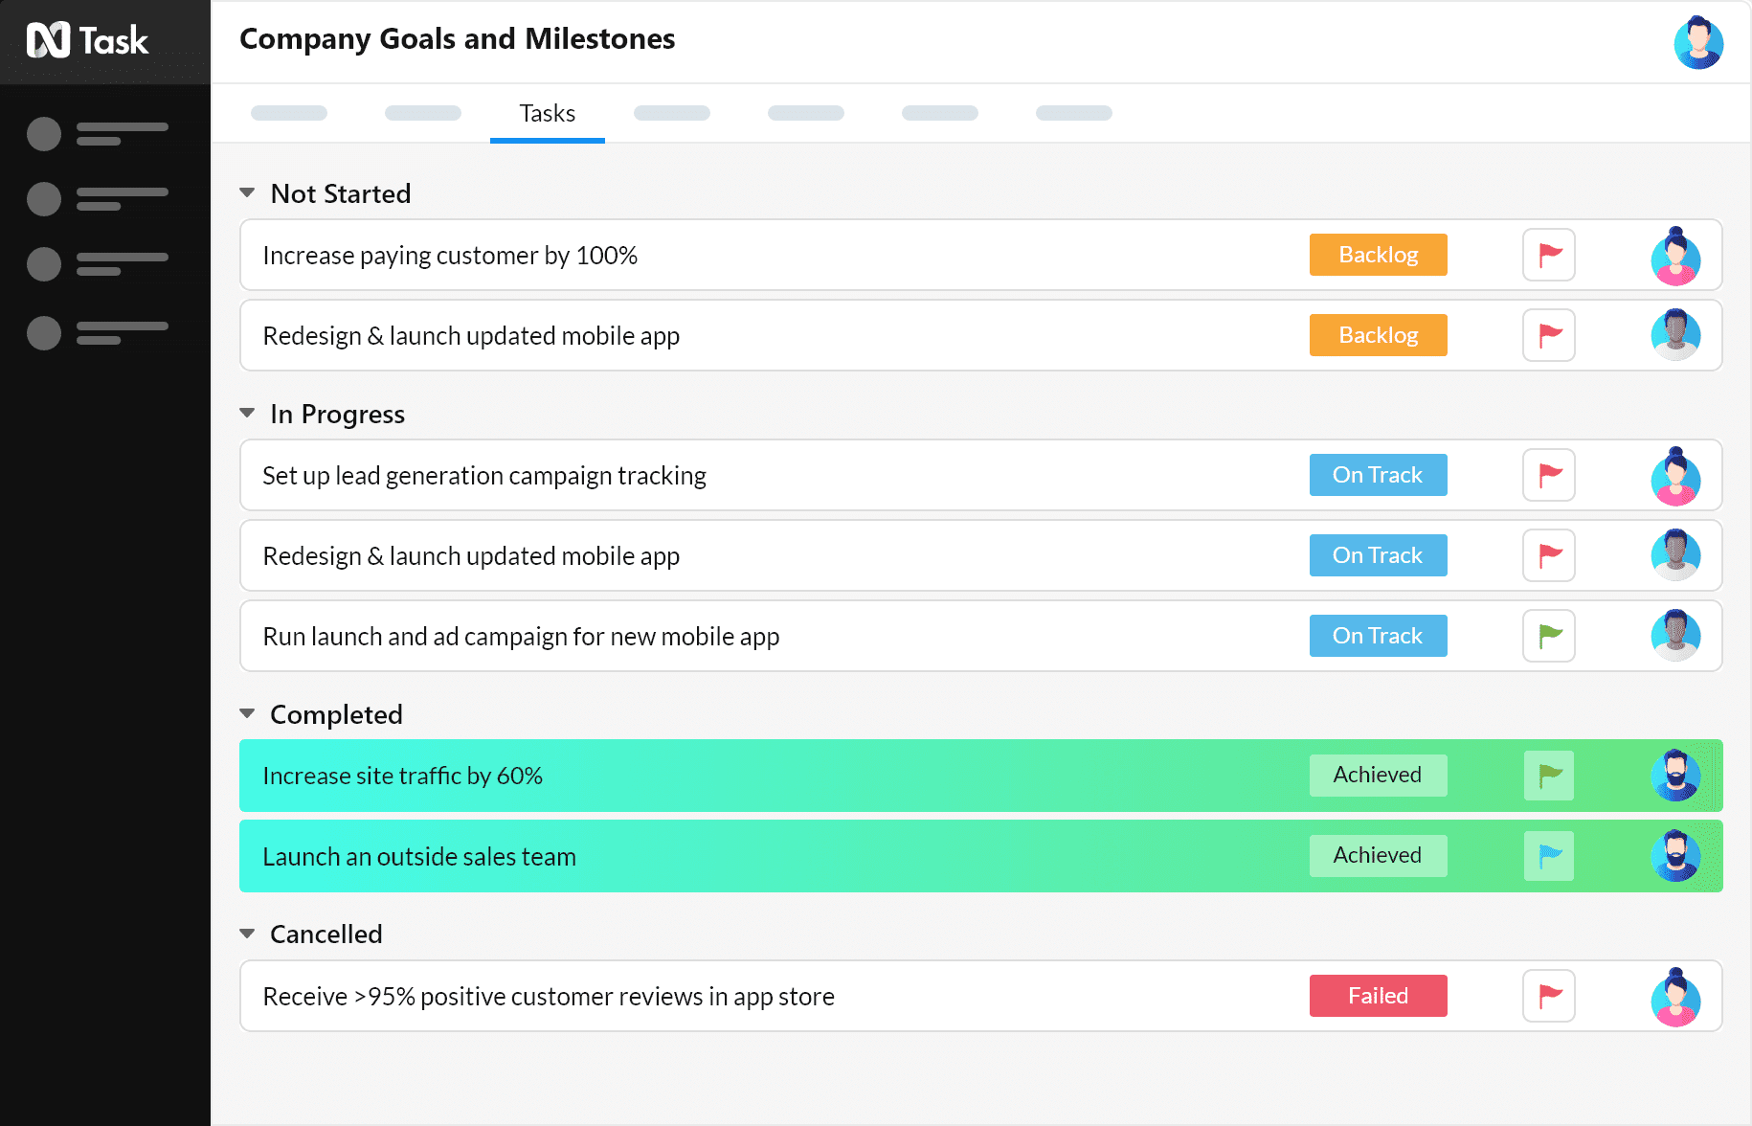Click the red flag on mobile app redesign task
Image resolution: width=1752 pixels, height=1126 pixels.
pos(1548,335)
